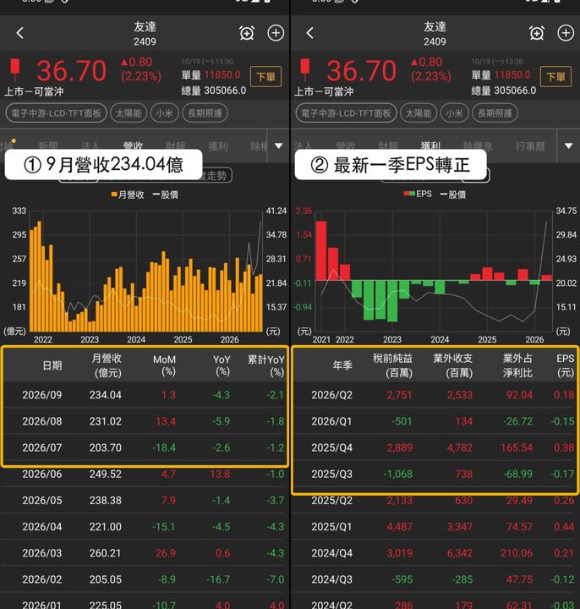Select the 2025/Q1 earnings row
Image resolution: width=580 pixels, height=609 pixels.
pos(435,527)
